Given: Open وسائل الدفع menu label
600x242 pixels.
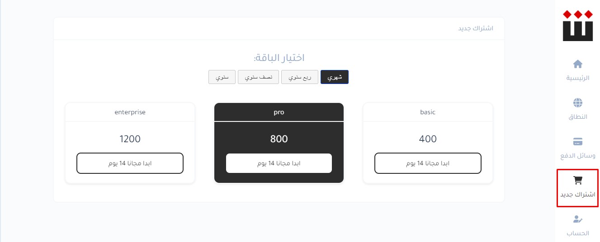Looking at the screenshot, I should (578, 156).
